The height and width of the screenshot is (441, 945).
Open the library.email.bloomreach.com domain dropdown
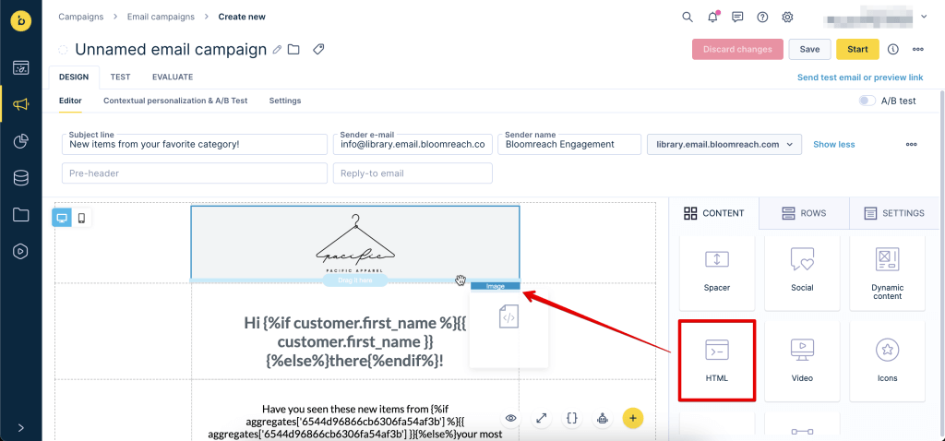click(x=724, y=144)
